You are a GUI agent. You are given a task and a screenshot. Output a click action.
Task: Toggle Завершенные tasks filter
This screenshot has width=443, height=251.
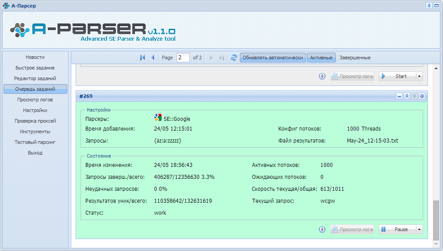coord(355,58)
